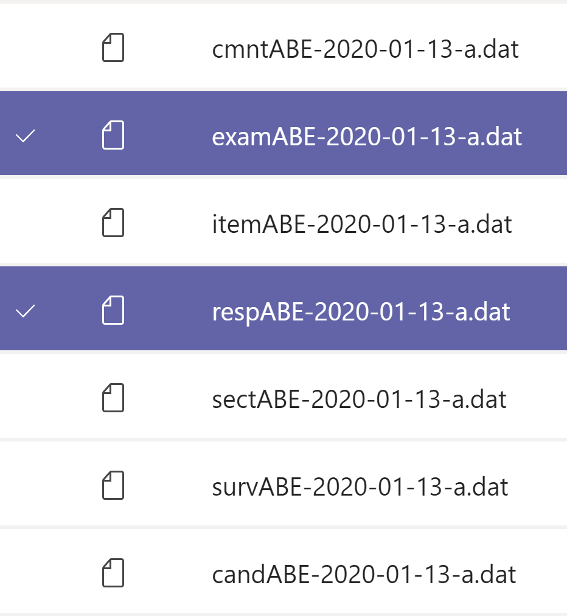Uncheck the checkmark on the examABE file row
Image resolution: width=567 pixels, height=616 pixels.
pyautogui.click(x=25, y=136)
